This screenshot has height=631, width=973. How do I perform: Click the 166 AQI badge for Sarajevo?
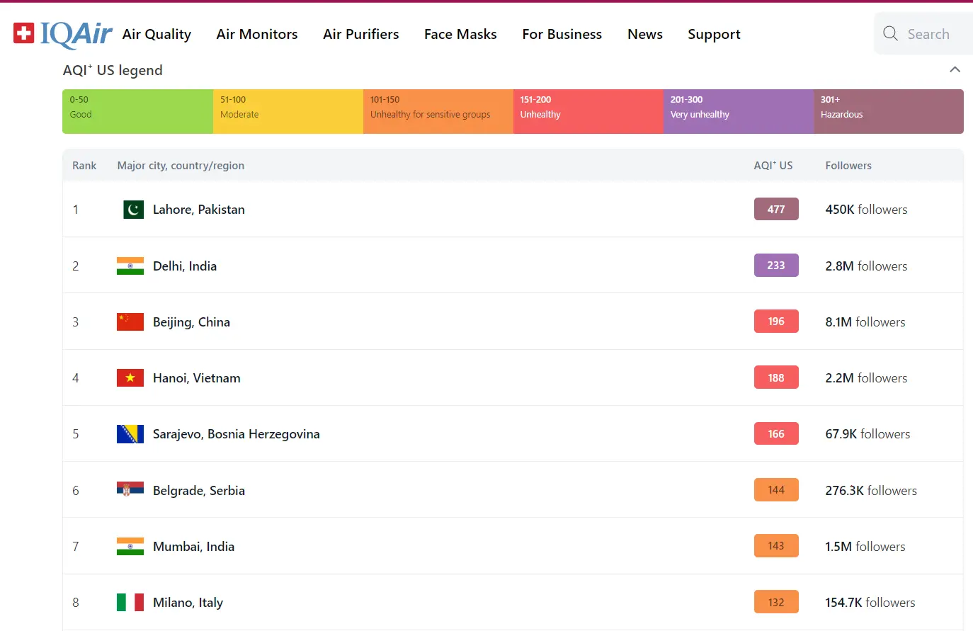pyautogui.click(x=776, y=433)
